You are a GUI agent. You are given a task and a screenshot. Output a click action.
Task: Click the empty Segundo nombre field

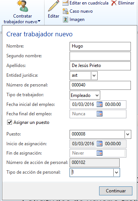(x=100, y=56)
